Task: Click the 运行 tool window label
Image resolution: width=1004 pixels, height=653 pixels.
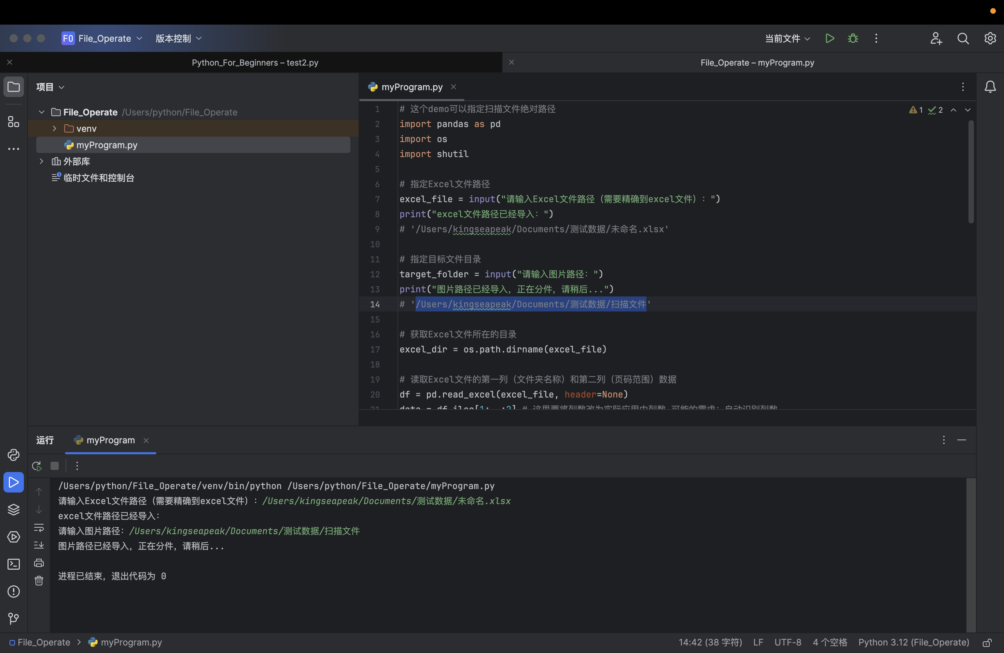Action: click(x=45, y=440)
